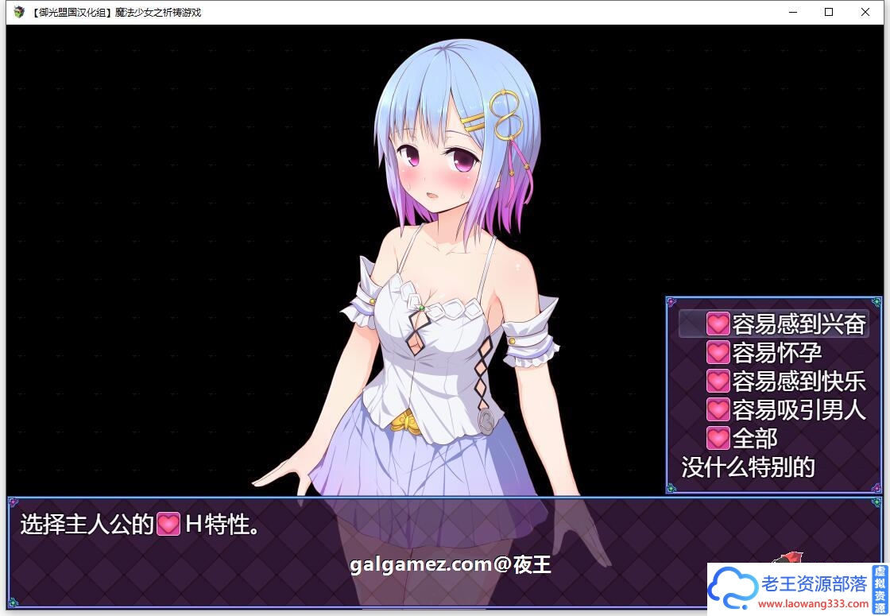
Task: Click the galgamez.com@夜王 watermark text
Action: (x=450, y=564)
